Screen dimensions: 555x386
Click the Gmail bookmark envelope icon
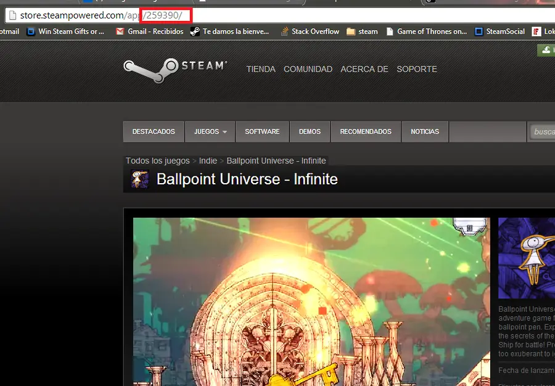[120, 31]
